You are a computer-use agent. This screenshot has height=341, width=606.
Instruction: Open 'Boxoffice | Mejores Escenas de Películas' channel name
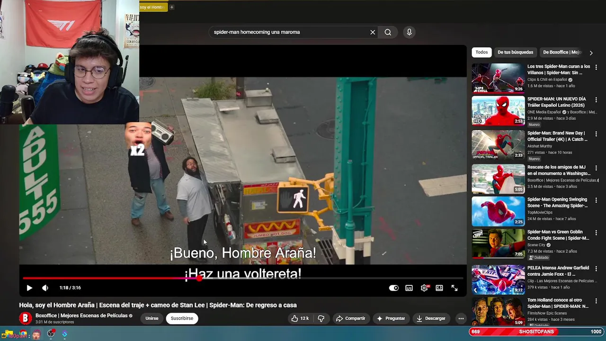[x=81, y=315]
